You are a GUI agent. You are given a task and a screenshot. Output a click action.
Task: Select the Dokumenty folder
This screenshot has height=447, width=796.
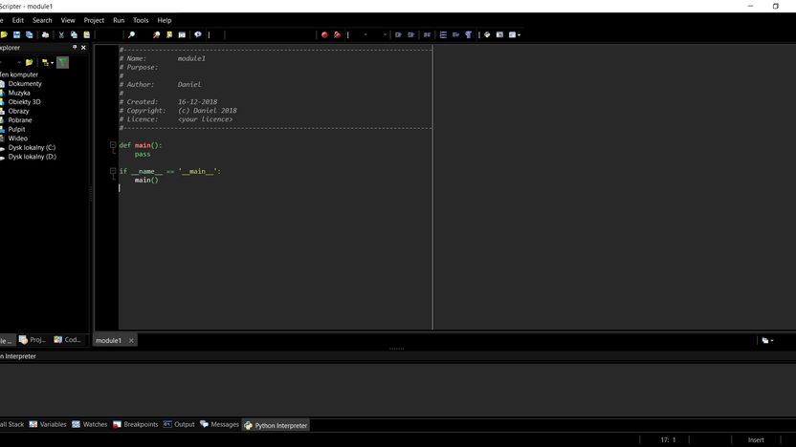pos(25,84)
